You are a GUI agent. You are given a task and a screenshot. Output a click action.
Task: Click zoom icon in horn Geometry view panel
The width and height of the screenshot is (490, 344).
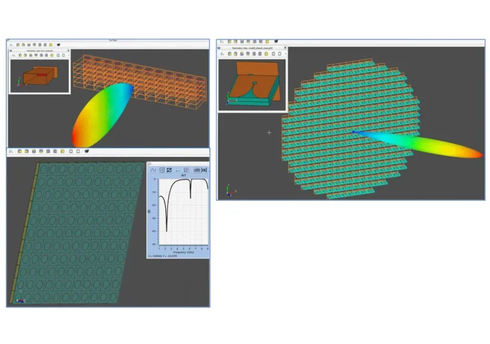[14, 55]
